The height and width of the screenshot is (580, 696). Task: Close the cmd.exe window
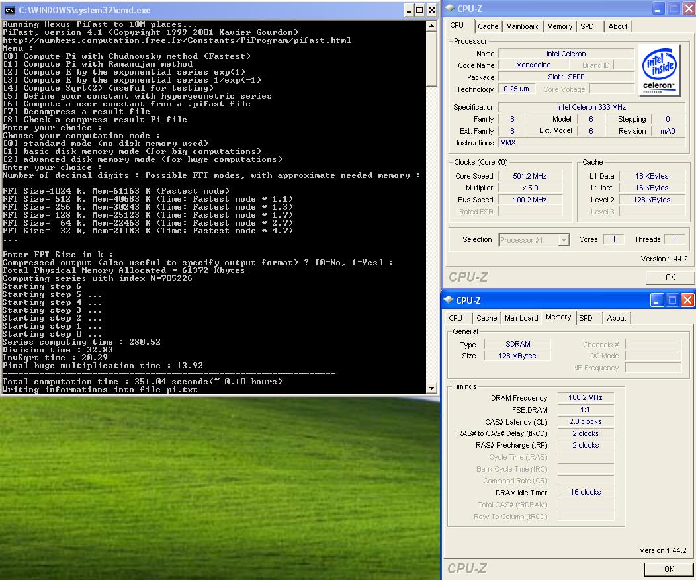(431, 10)
